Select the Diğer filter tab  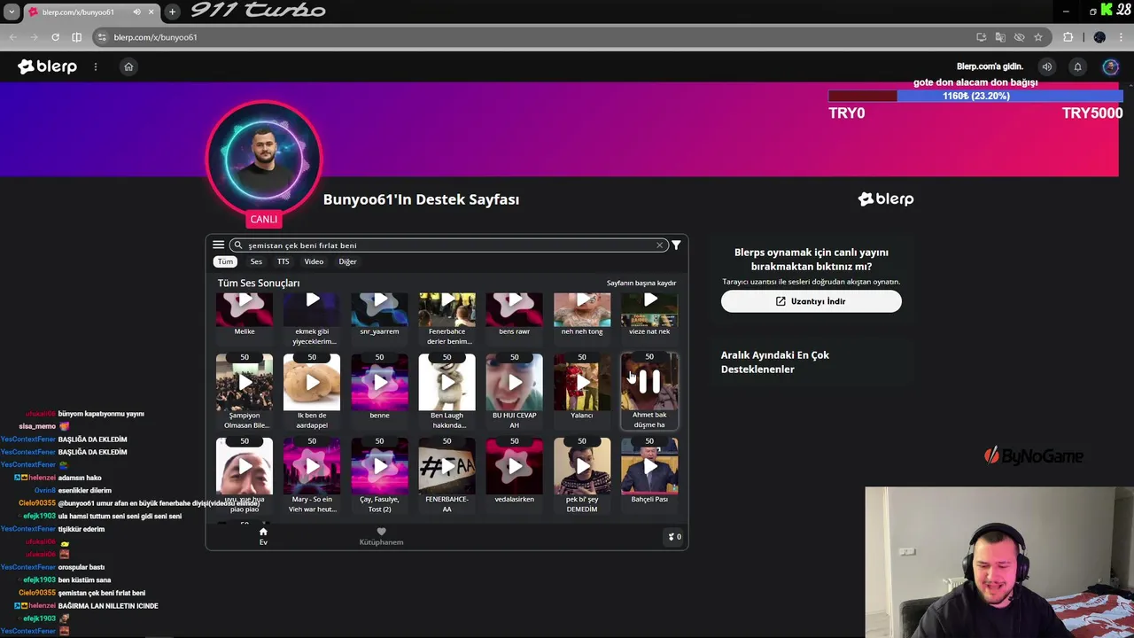point(347,261)
